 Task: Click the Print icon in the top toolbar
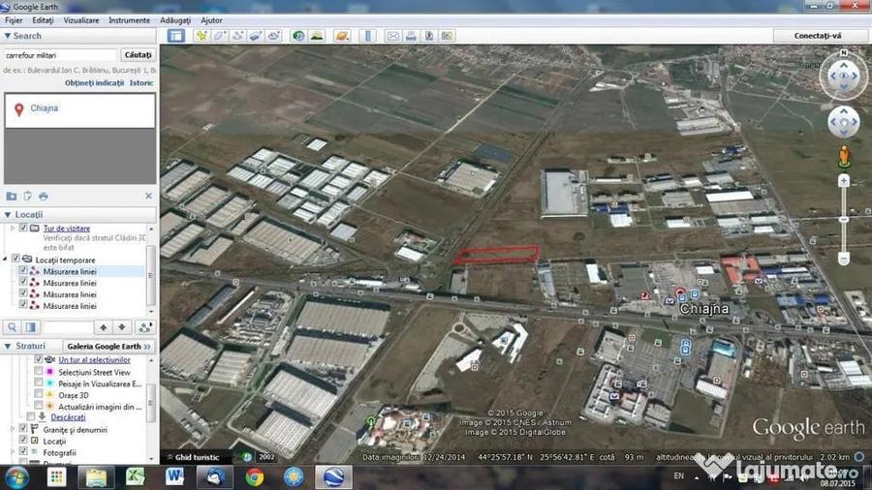point(411,36)
